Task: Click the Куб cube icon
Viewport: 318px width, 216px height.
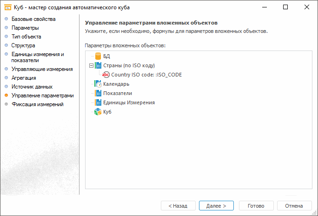Action: coord(98,112)
